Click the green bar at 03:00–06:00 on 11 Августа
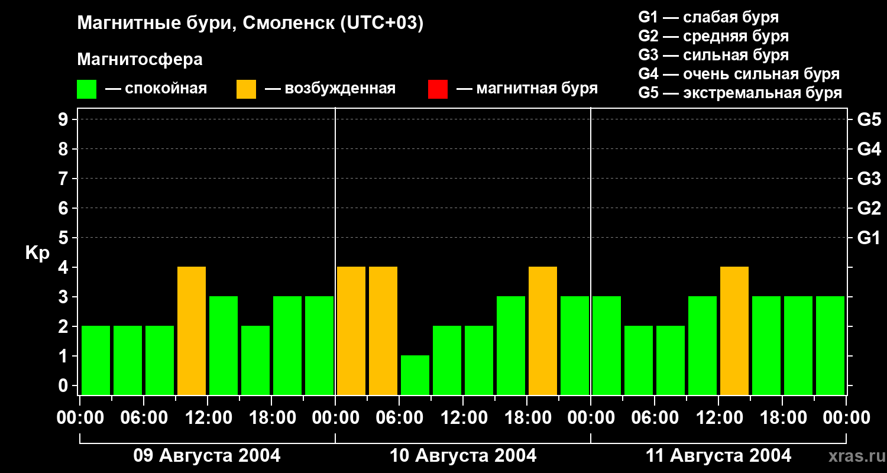This screenshot has height=473, width=887. click(x=639, y=360)
